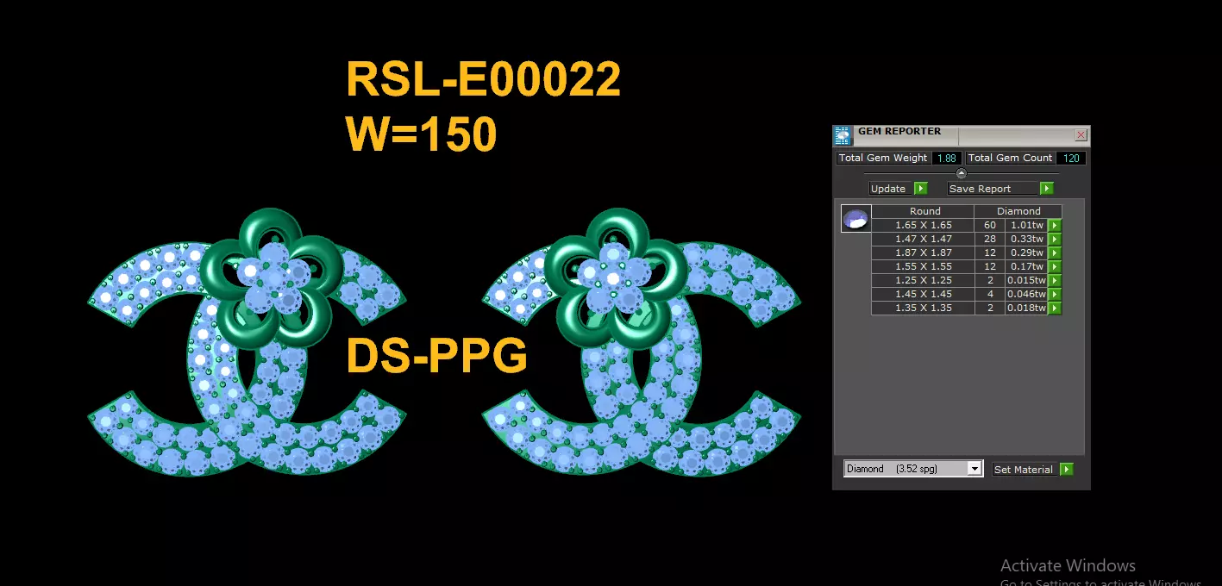Click the green arrow beside Set Material
1222x586 pixels.
click(1067, 470)
